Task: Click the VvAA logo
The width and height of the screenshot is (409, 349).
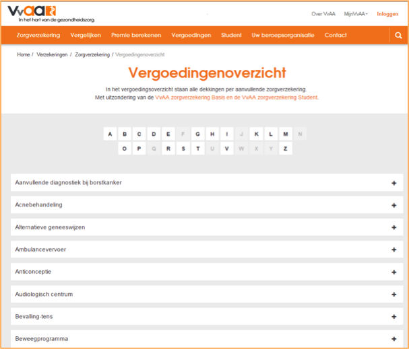Action: pos(51,14)
